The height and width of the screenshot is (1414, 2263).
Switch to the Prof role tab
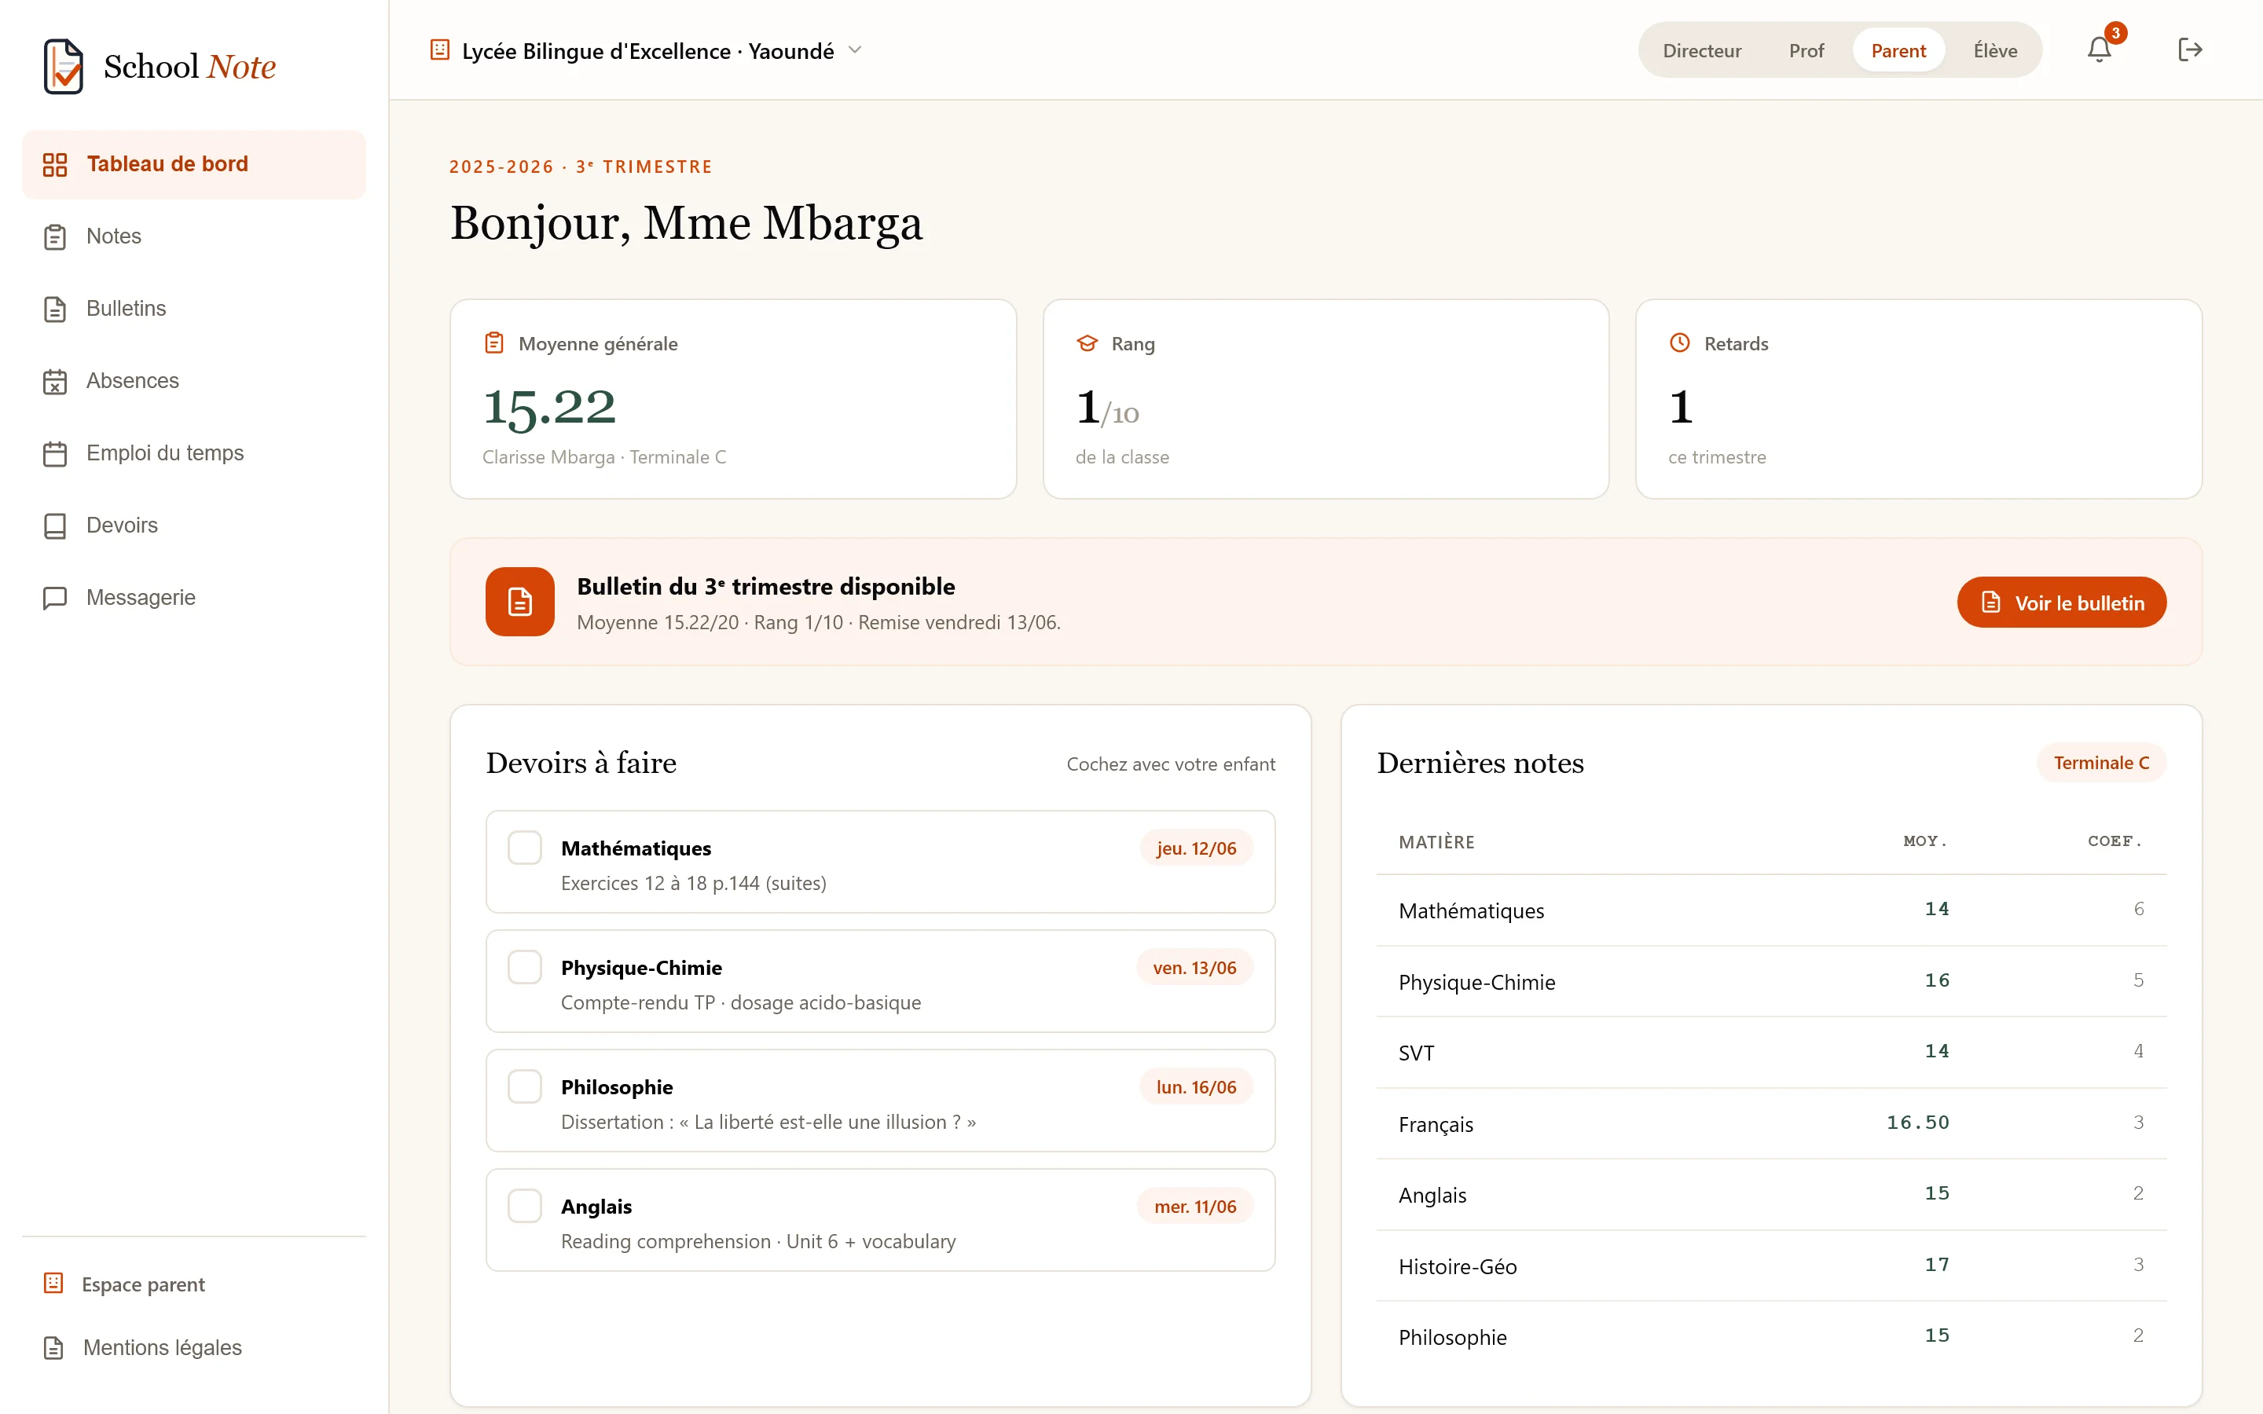click(x=1806, y=50)
